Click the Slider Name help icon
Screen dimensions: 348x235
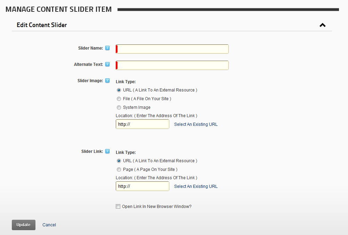click(107, 48)
